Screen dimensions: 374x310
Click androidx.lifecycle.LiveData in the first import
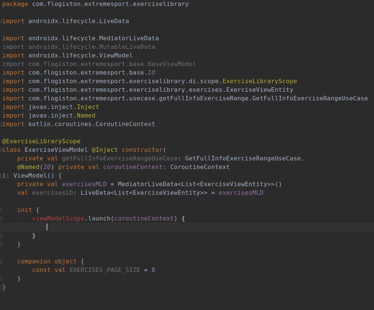[x=78, y=21]
